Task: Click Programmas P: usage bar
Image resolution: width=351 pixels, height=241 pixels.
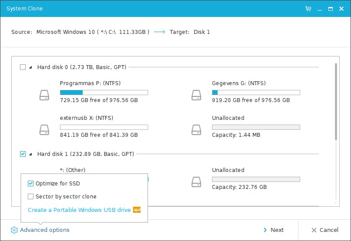Action: coord(104,92)
